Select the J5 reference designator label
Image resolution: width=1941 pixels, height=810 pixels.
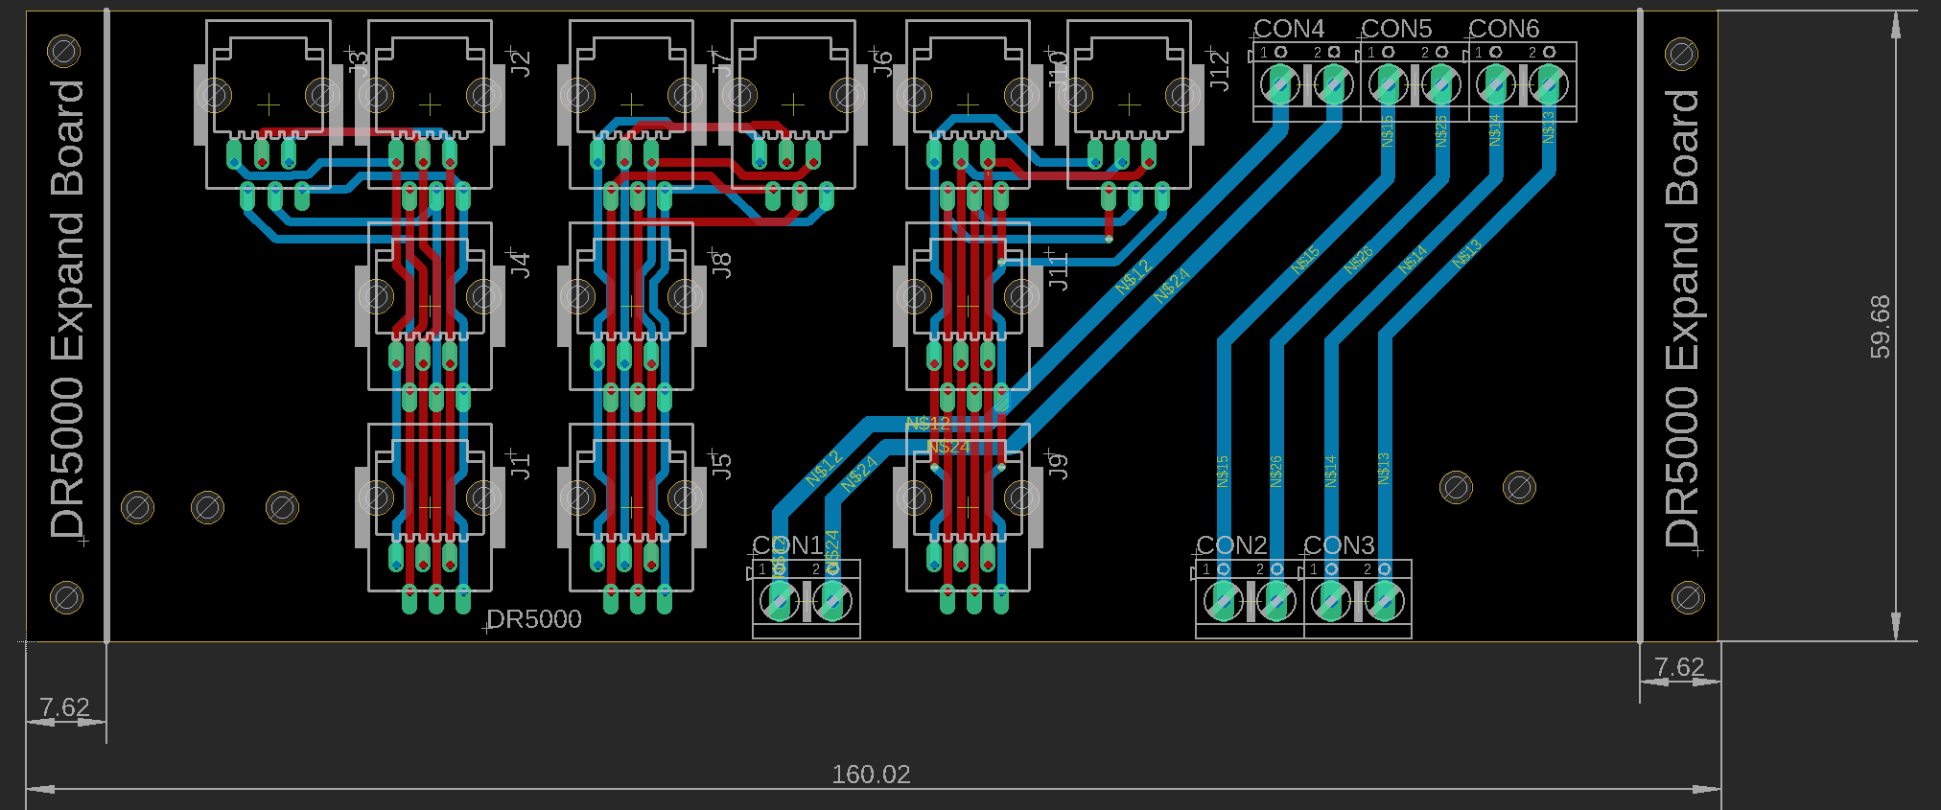coord(721,466)
